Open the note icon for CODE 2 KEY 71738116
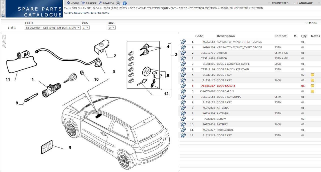The height and width of the screenshot is (172, 321). pyautogui.click(x=312, y=75)
